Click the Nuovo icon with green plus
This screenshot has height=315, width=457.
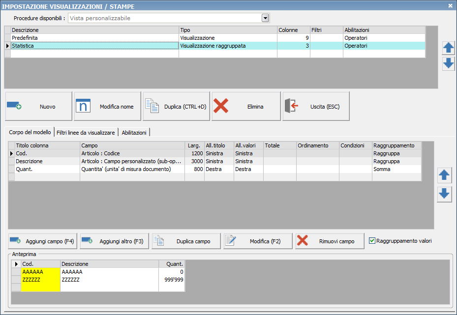click(x=14, y=105)
